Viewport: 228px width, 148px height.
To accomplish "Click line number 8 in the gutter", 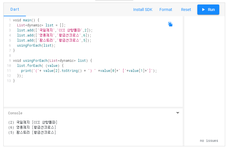I will (10, 55).
